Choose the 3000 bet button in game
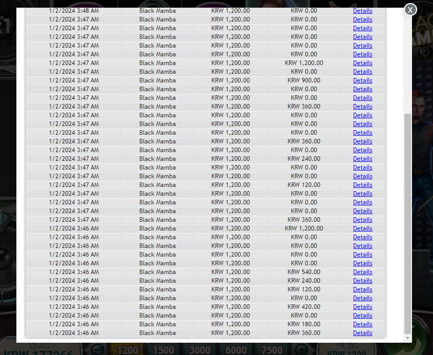 200,350
